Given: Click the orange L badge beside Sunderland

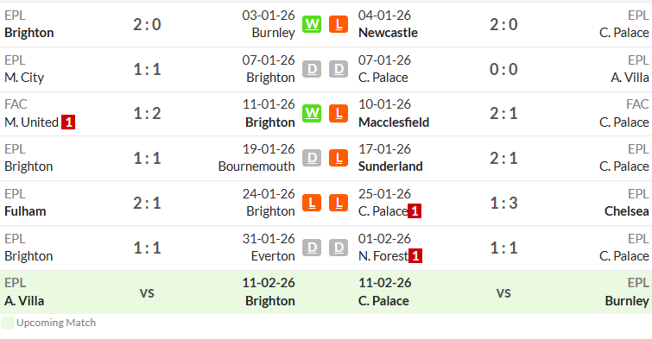Looking at the screenshot, I should (339, 158).
